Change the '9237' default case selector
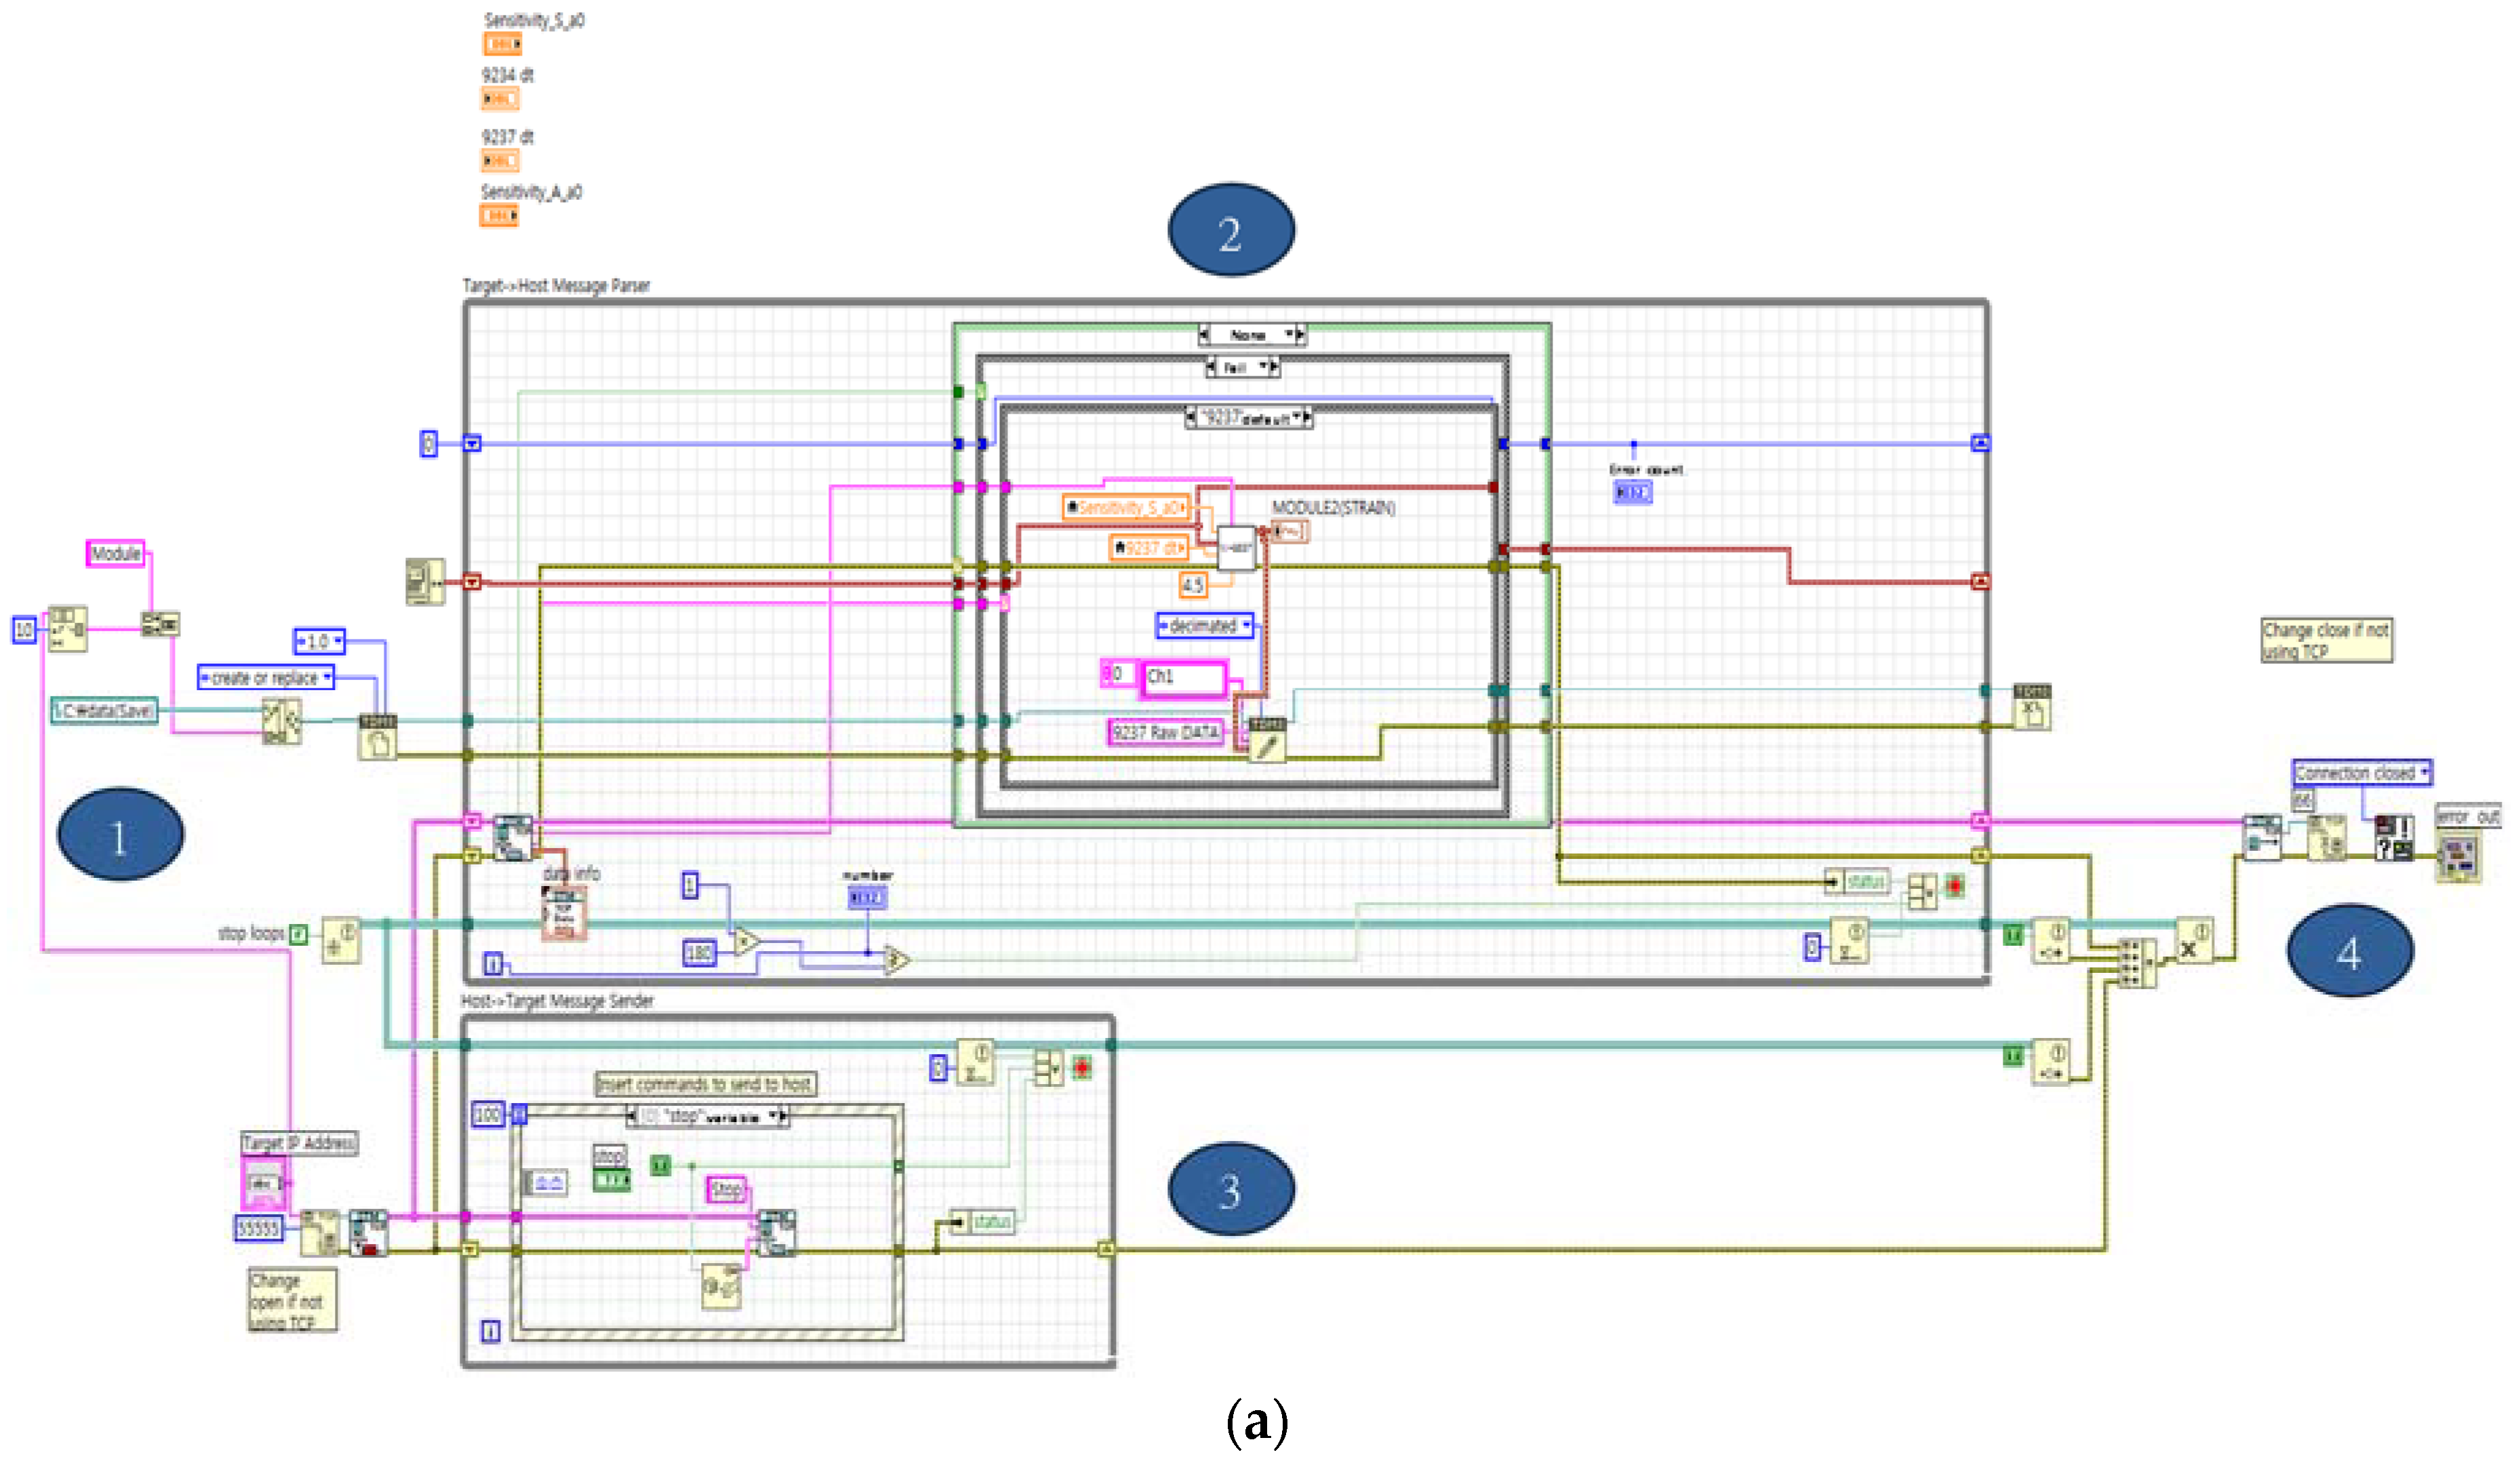Image resolution: width=2520 pixels, height=1461 pixels. 1248,418
